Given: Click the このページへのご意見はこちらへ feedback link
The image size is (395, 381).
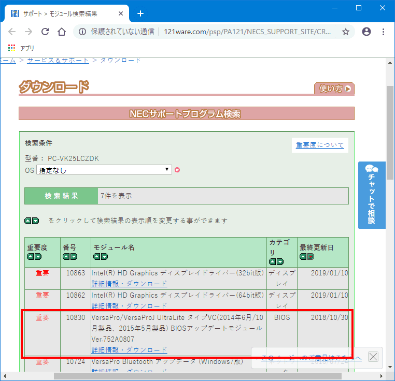Looking at the screenshot, I should (x=312, y=358).
